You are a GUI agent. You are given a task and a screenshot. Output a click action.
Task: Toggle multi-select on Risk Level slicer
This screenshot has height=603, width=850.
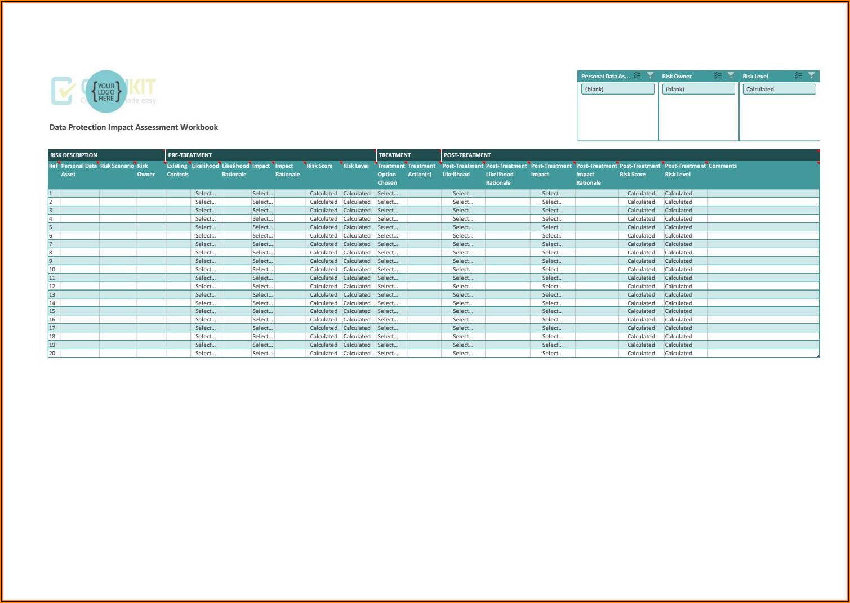798,76
